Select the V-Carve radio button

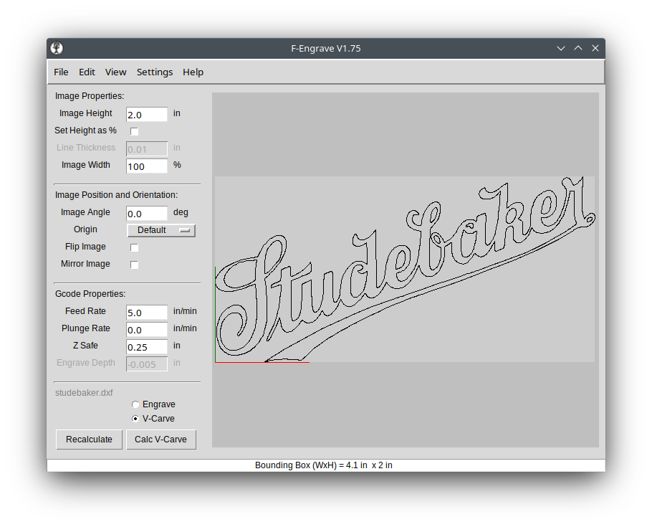[x=135, y=419]
